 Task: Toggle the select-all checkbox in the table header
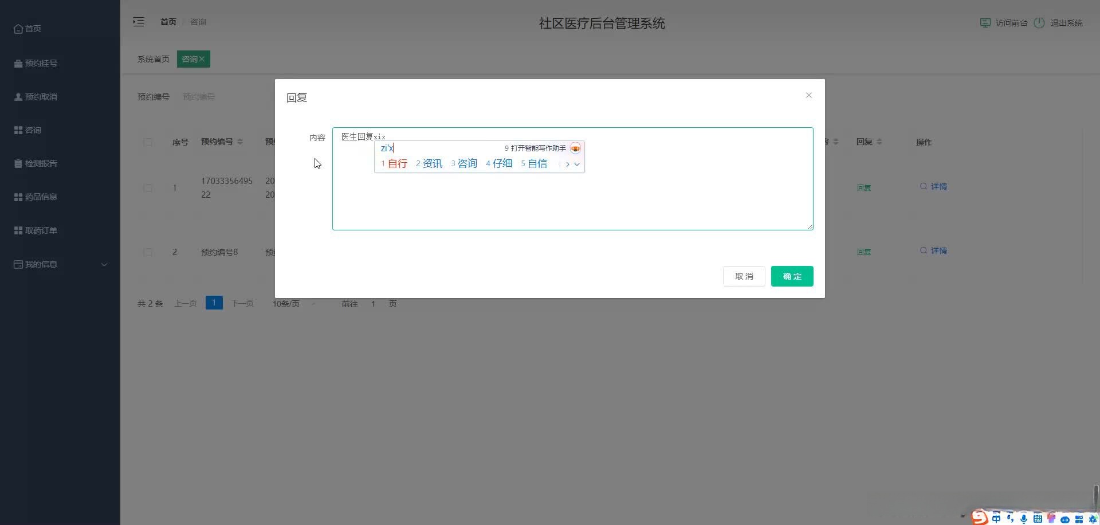[148, 142]
